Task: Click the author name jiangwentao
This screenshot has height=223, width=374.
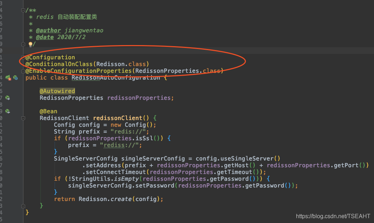Action: click(84, 30)
